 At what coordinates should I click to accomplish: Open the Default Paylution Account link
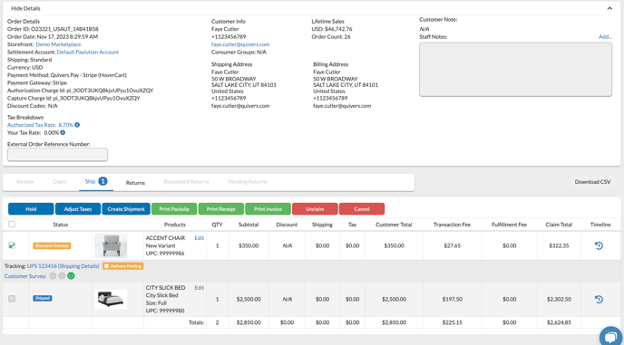tap(88, 52)
